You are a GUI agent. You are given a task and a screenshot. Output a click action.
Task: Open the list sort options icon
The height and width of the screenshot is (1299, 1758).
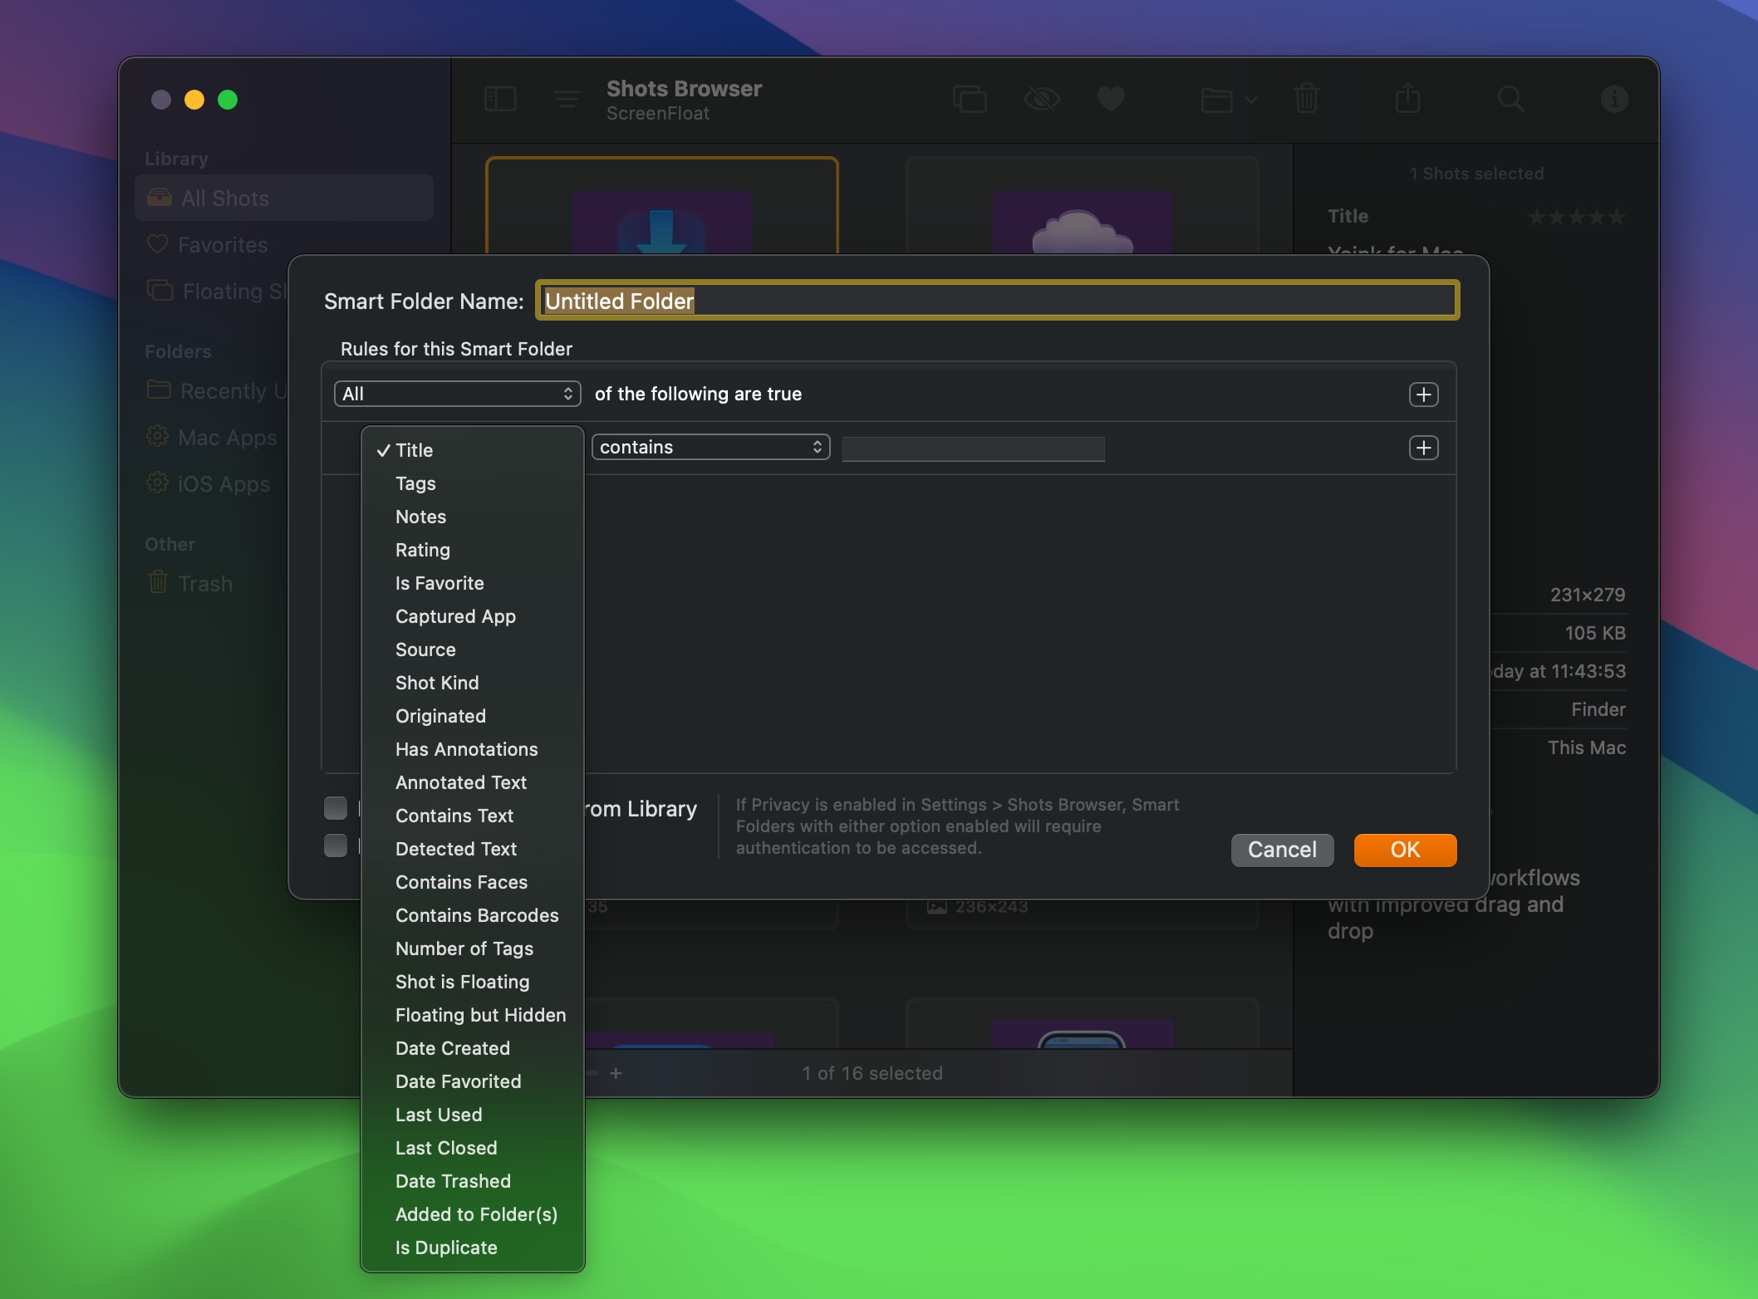[567, 100]
